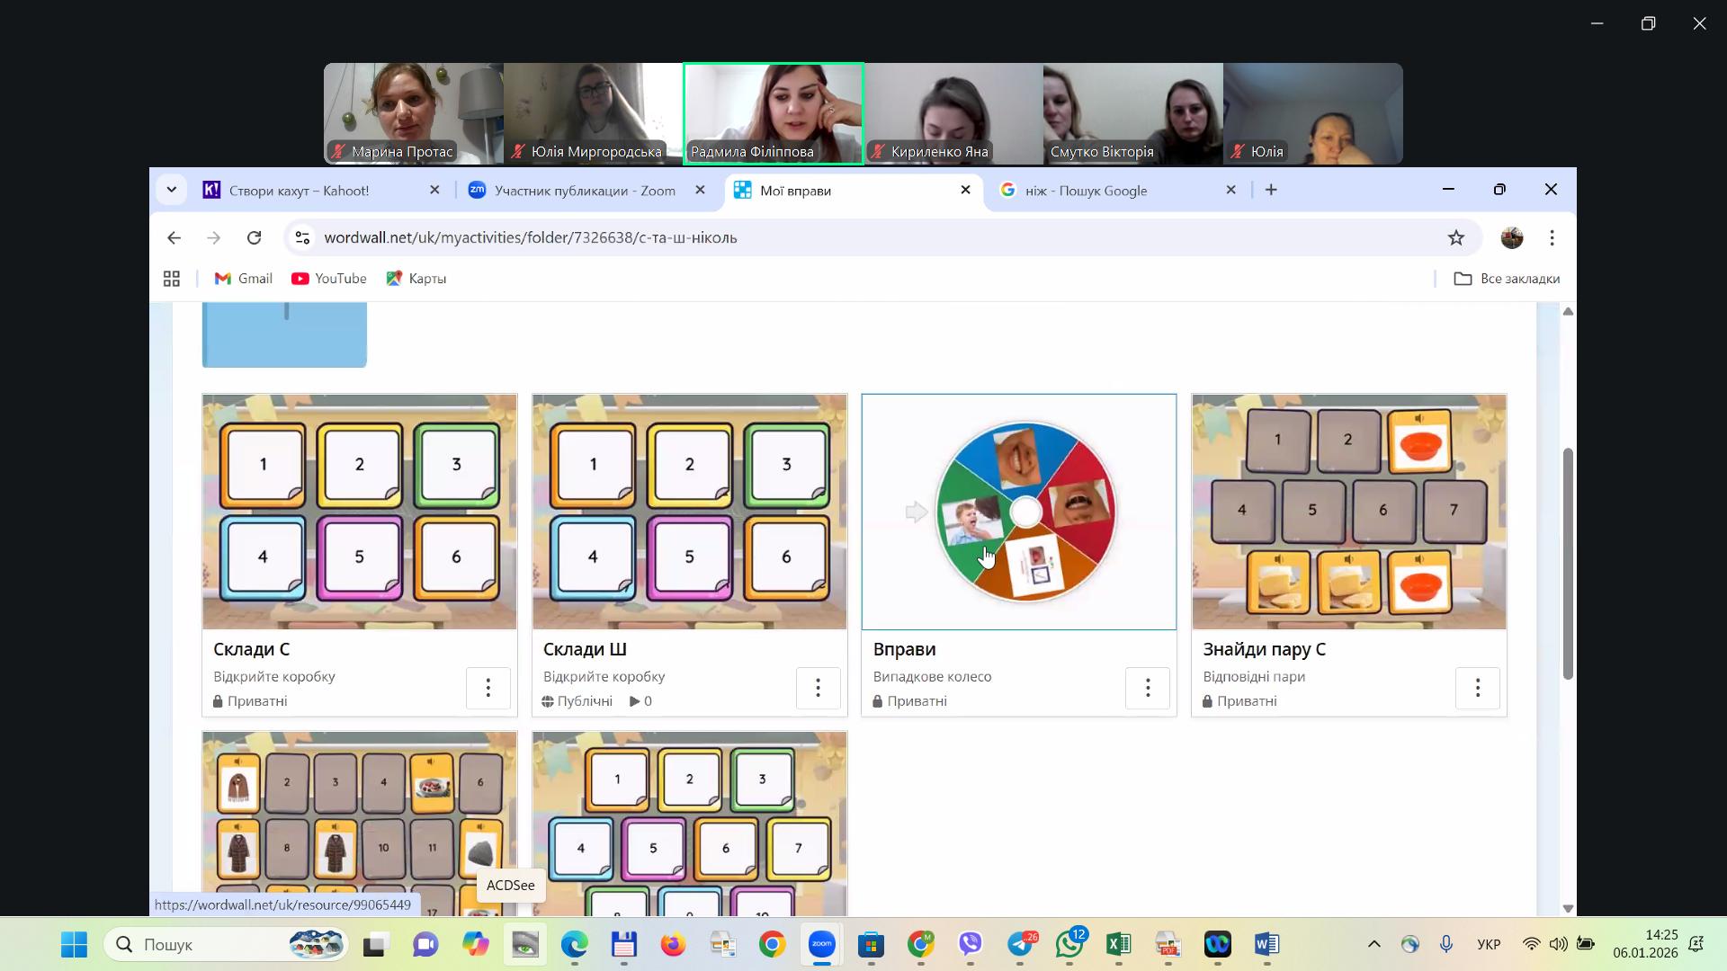Open the YouTube bookmark
This screenshot has width=1727, height=971.
(329, 279)
